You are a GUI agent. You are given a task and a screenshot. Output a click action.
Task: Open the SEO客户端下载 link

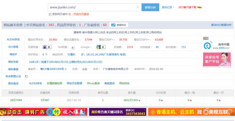pyautogui.click(x=187, y=7)
